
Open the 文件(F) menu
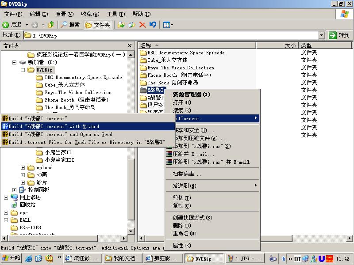pyautogui.click(x=13, y=14)
